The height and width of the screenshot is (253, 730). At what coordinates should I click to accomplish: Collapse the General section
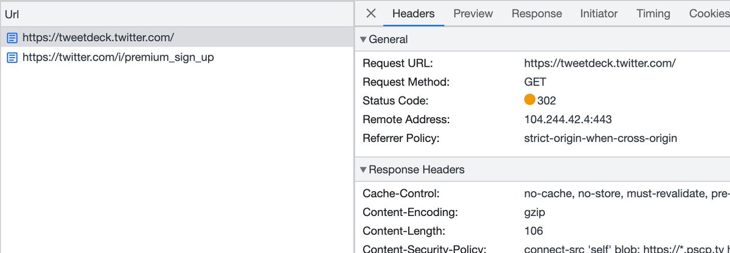[x=363, y=40]
